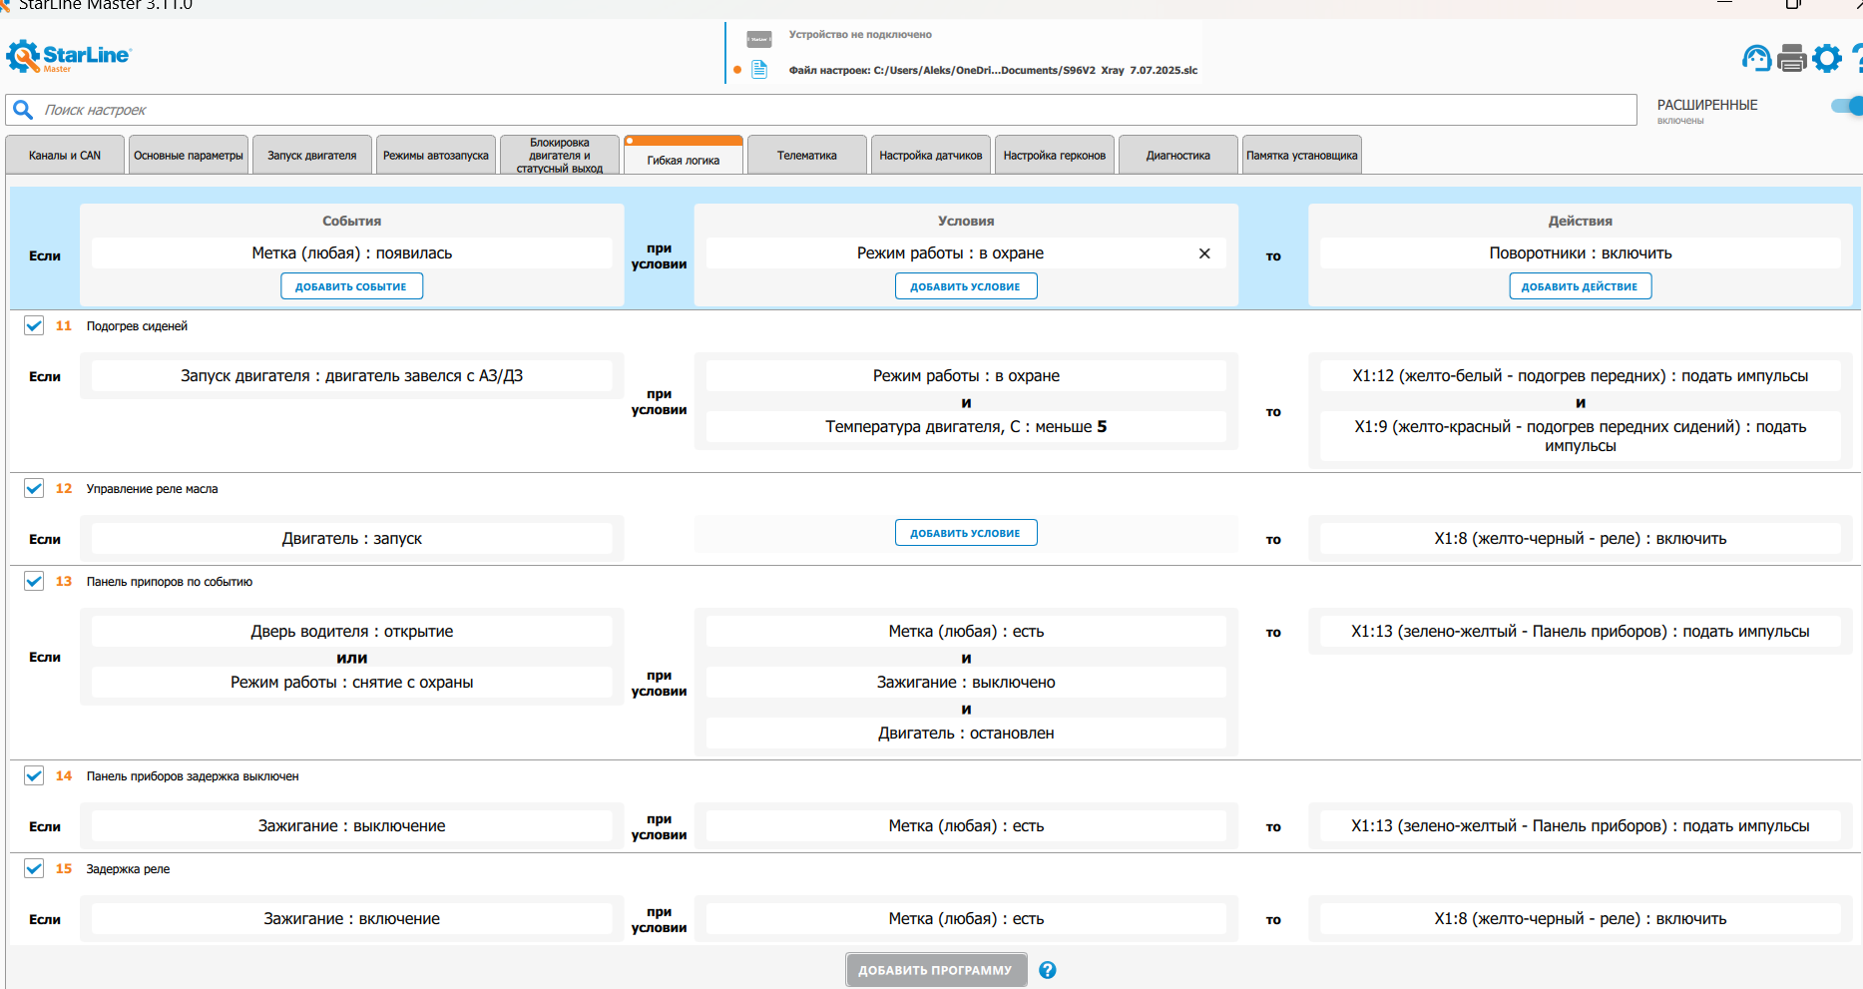Click the help icon beside 'Добавить программу'
This screenshot has width=1863, height=989.
pos(1047,970)
